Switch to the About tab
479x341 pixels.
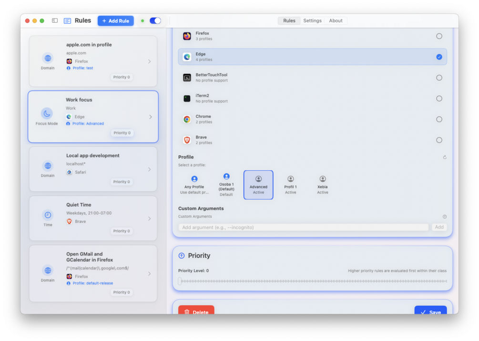click(x=336, y=21)
